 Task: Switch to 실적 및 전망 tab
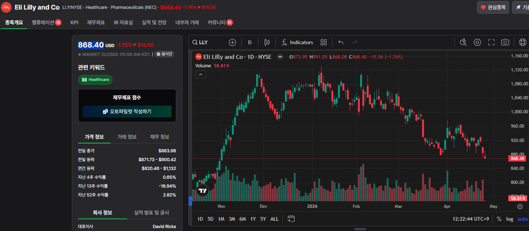click(x=154, y=22)
